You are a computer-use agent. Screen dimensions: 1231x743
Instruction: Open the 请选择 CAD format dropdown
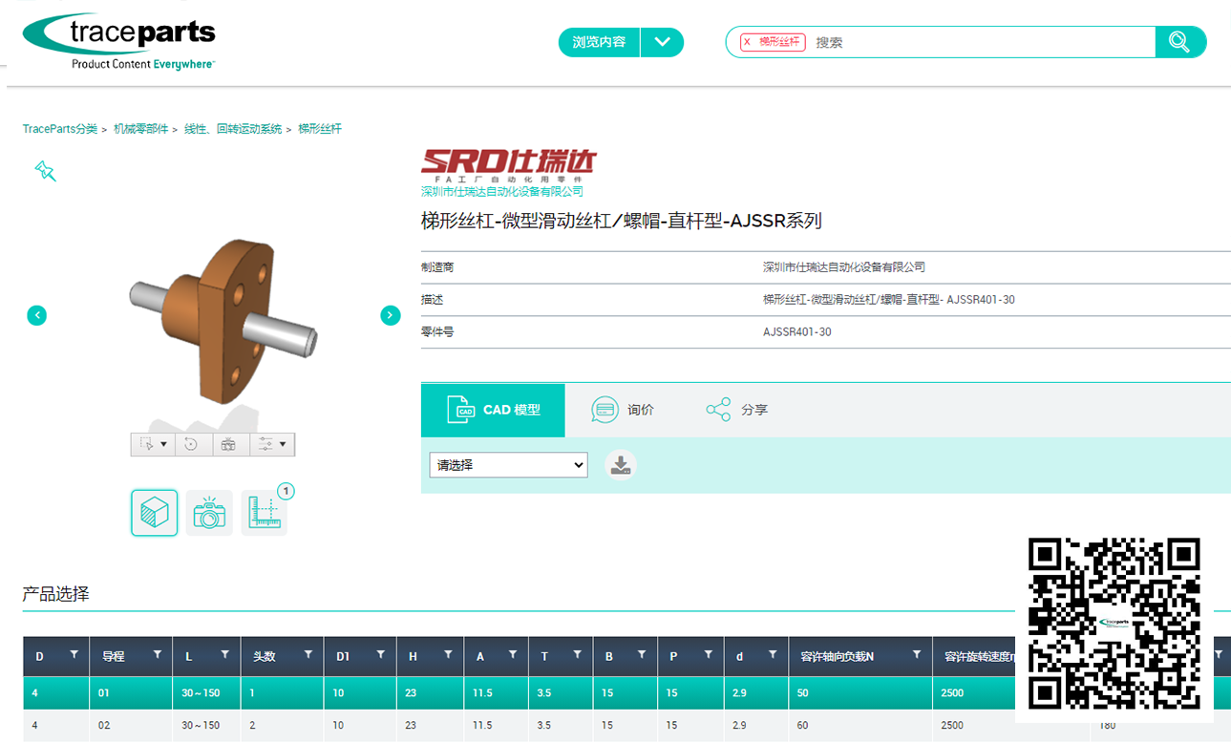508,465
